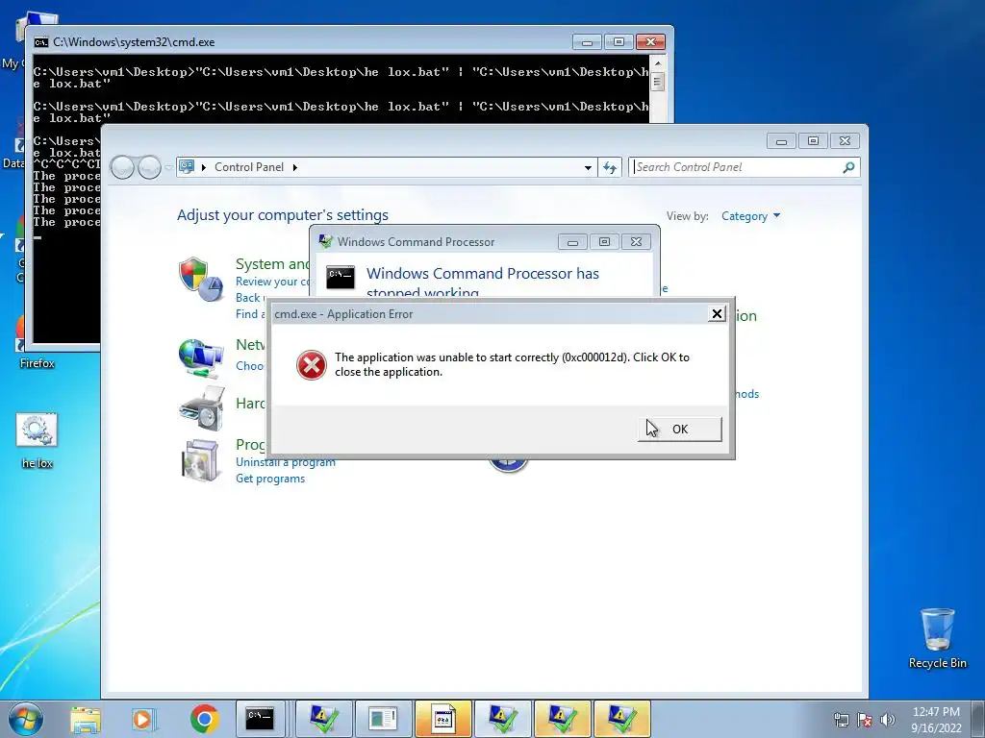Open the System and Security shield icon
This screenshot has height=738, width=985.
click(200, 280)
